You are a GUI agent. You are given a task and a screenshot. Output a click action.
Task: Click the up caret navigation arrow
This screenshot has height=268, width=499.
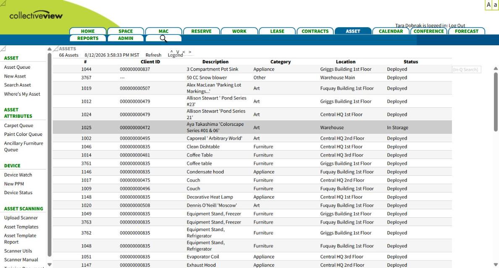171,52
